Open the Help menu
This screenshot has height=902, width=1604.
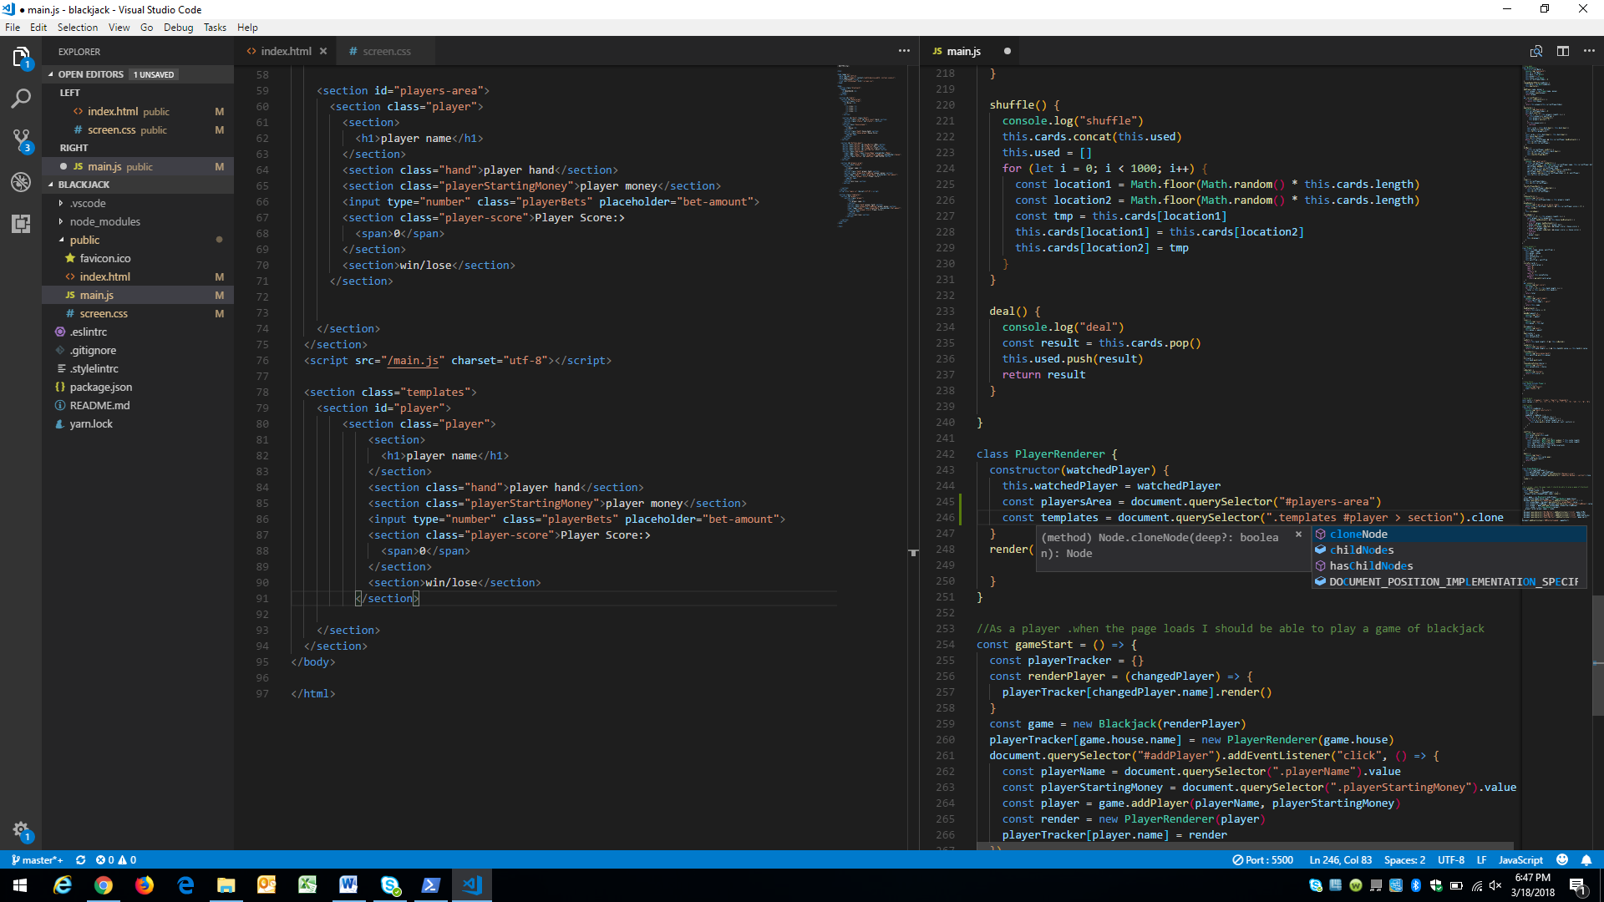pyautogui.click(x=247, y=27)
